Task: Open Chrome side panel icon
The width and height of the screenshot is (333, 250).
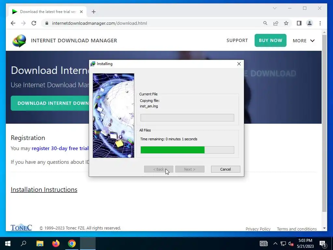Action: click(299, 23)
